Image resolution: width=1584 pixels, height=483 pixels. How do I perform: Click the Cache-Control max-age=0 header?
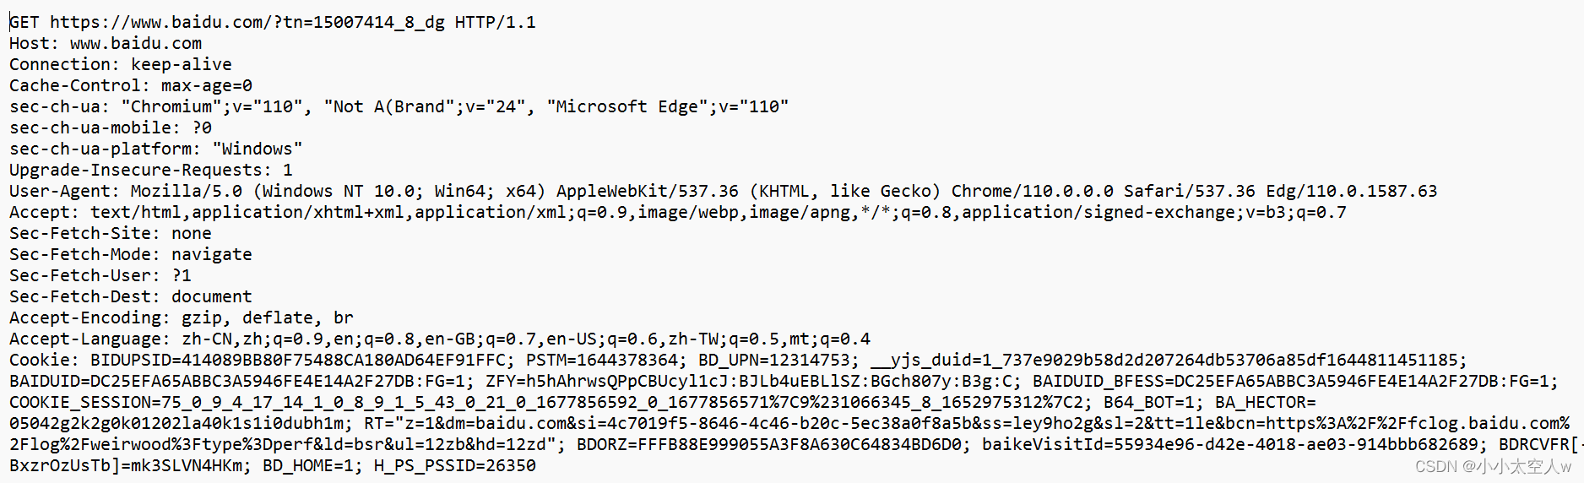pyautogui.click(x=131, y=85)
